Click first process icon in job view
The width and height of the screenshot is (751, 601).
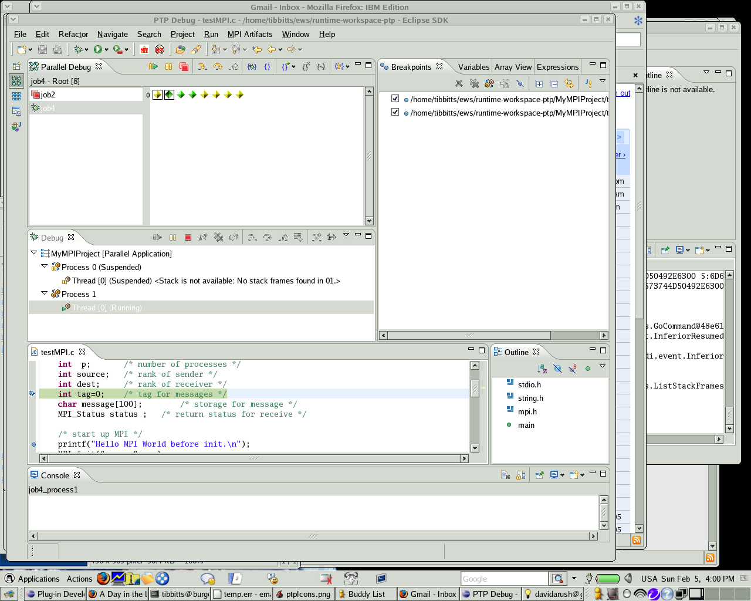click(x=157, y=94)
